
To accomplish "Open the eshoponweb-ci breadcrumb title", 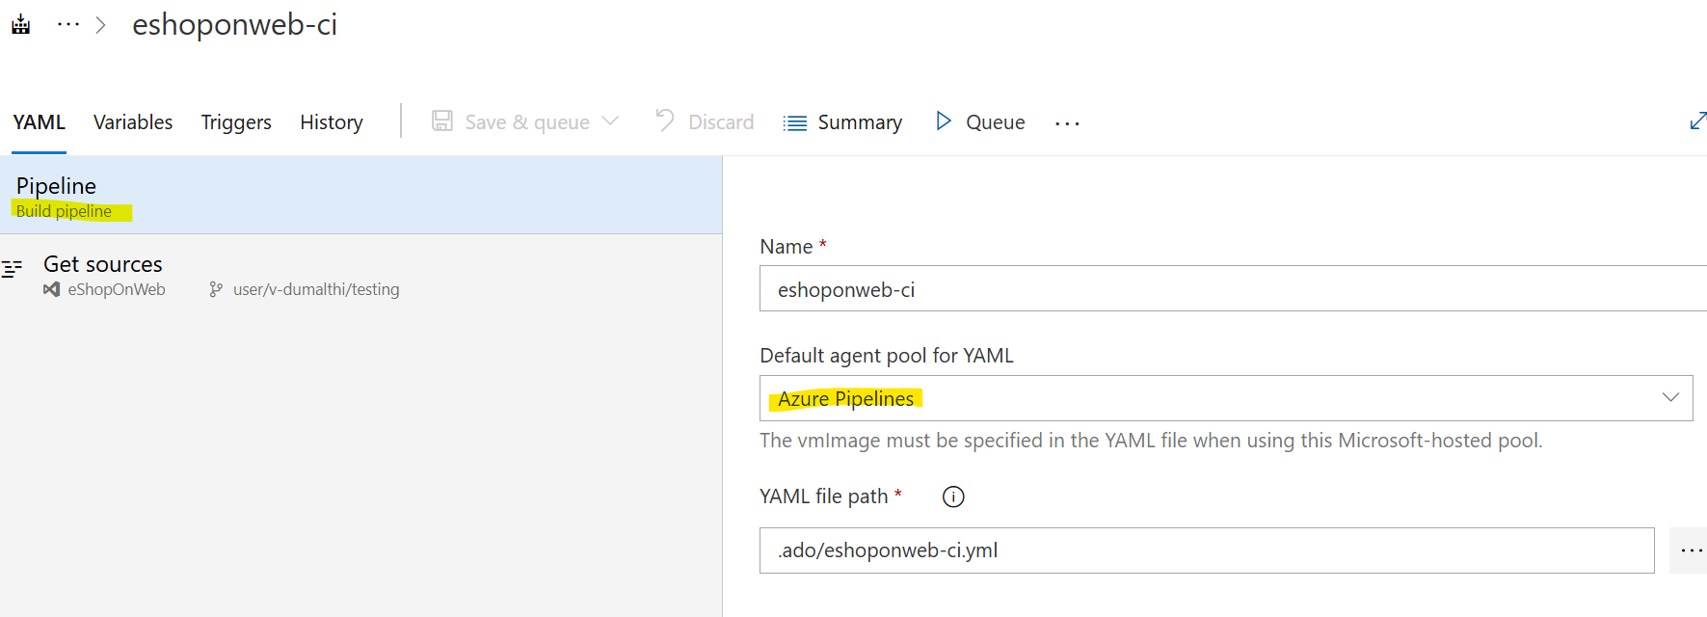I will [234, 25].
